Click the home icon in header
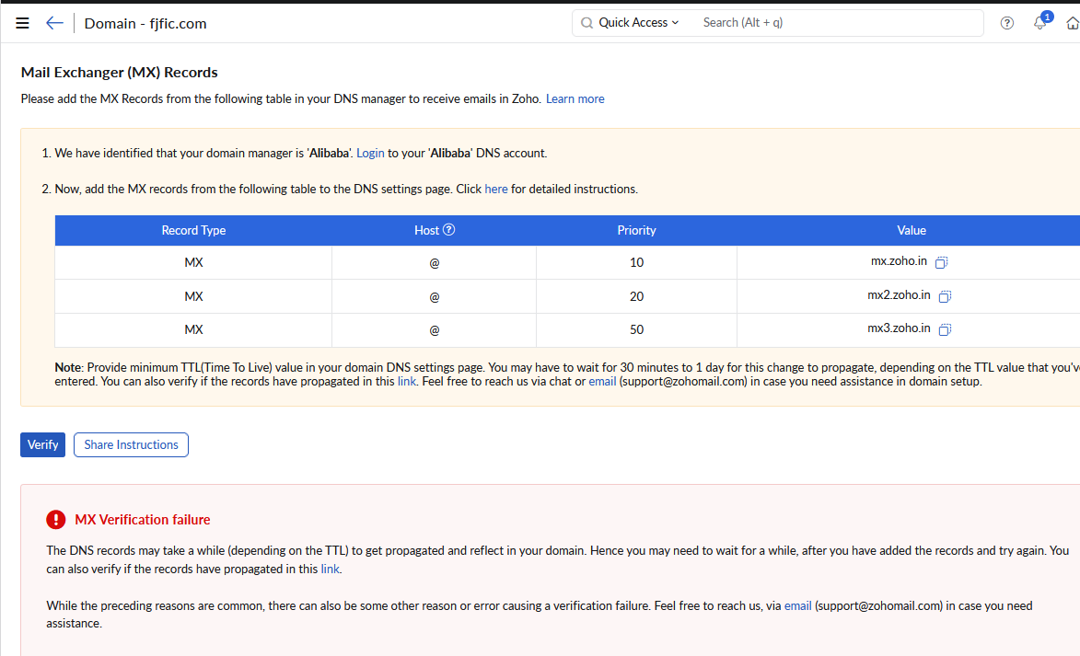1080x656 pixels. click(x=1073, y=23)
